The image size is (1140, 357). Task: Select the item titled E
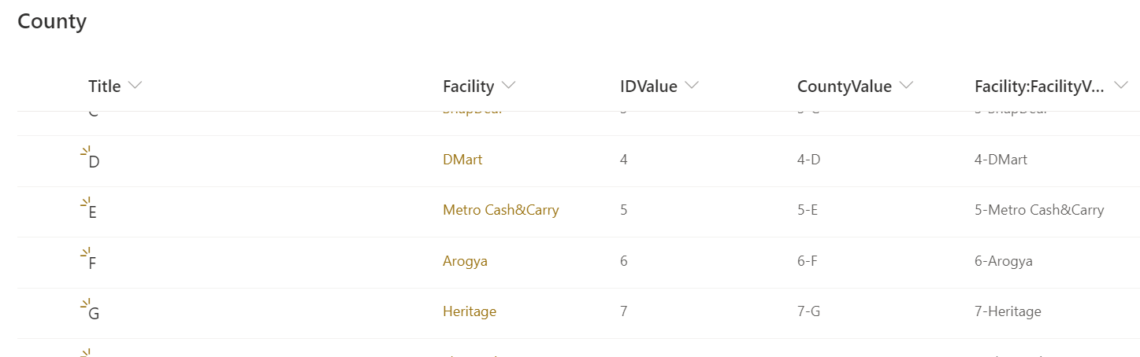[93, 212]
